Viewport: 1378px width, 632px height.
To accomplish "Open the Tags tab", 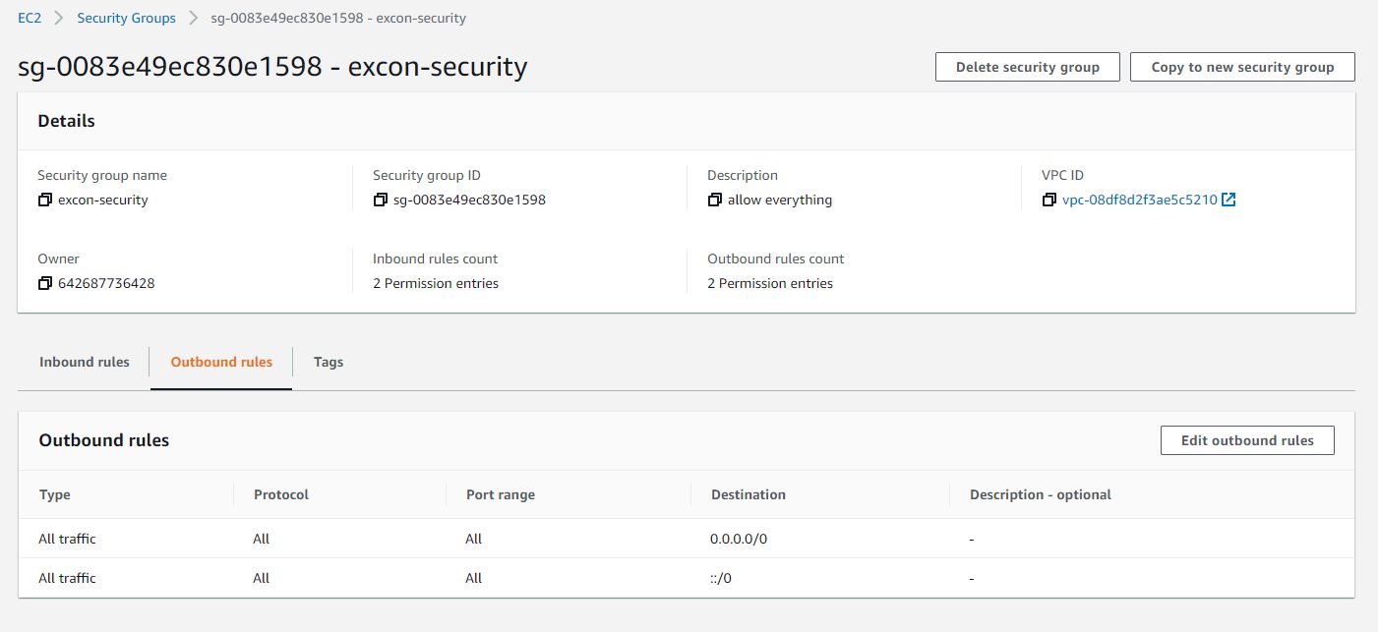I will tap(329, 362).
